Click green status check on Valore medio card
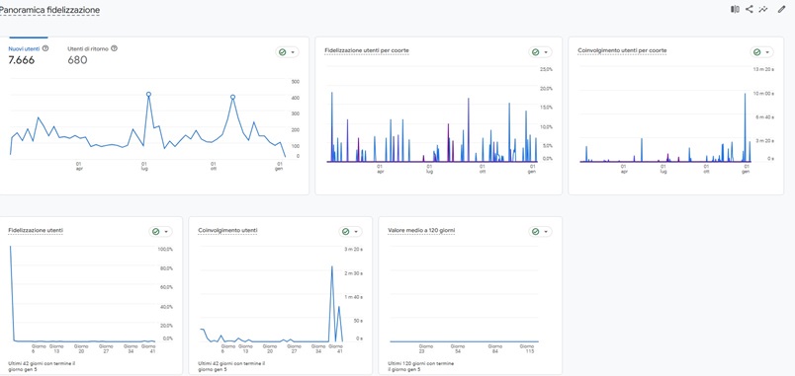 pos(535,232)
